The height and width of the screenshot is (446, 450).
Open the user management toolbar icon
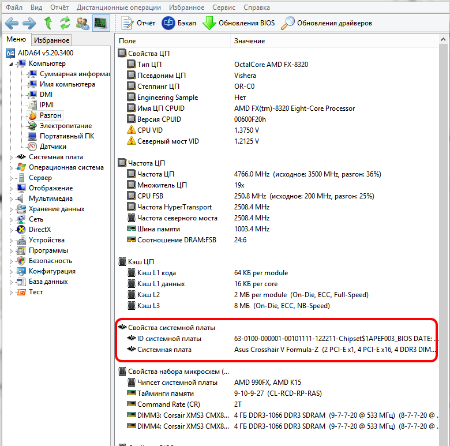click(x=82, y=23)
